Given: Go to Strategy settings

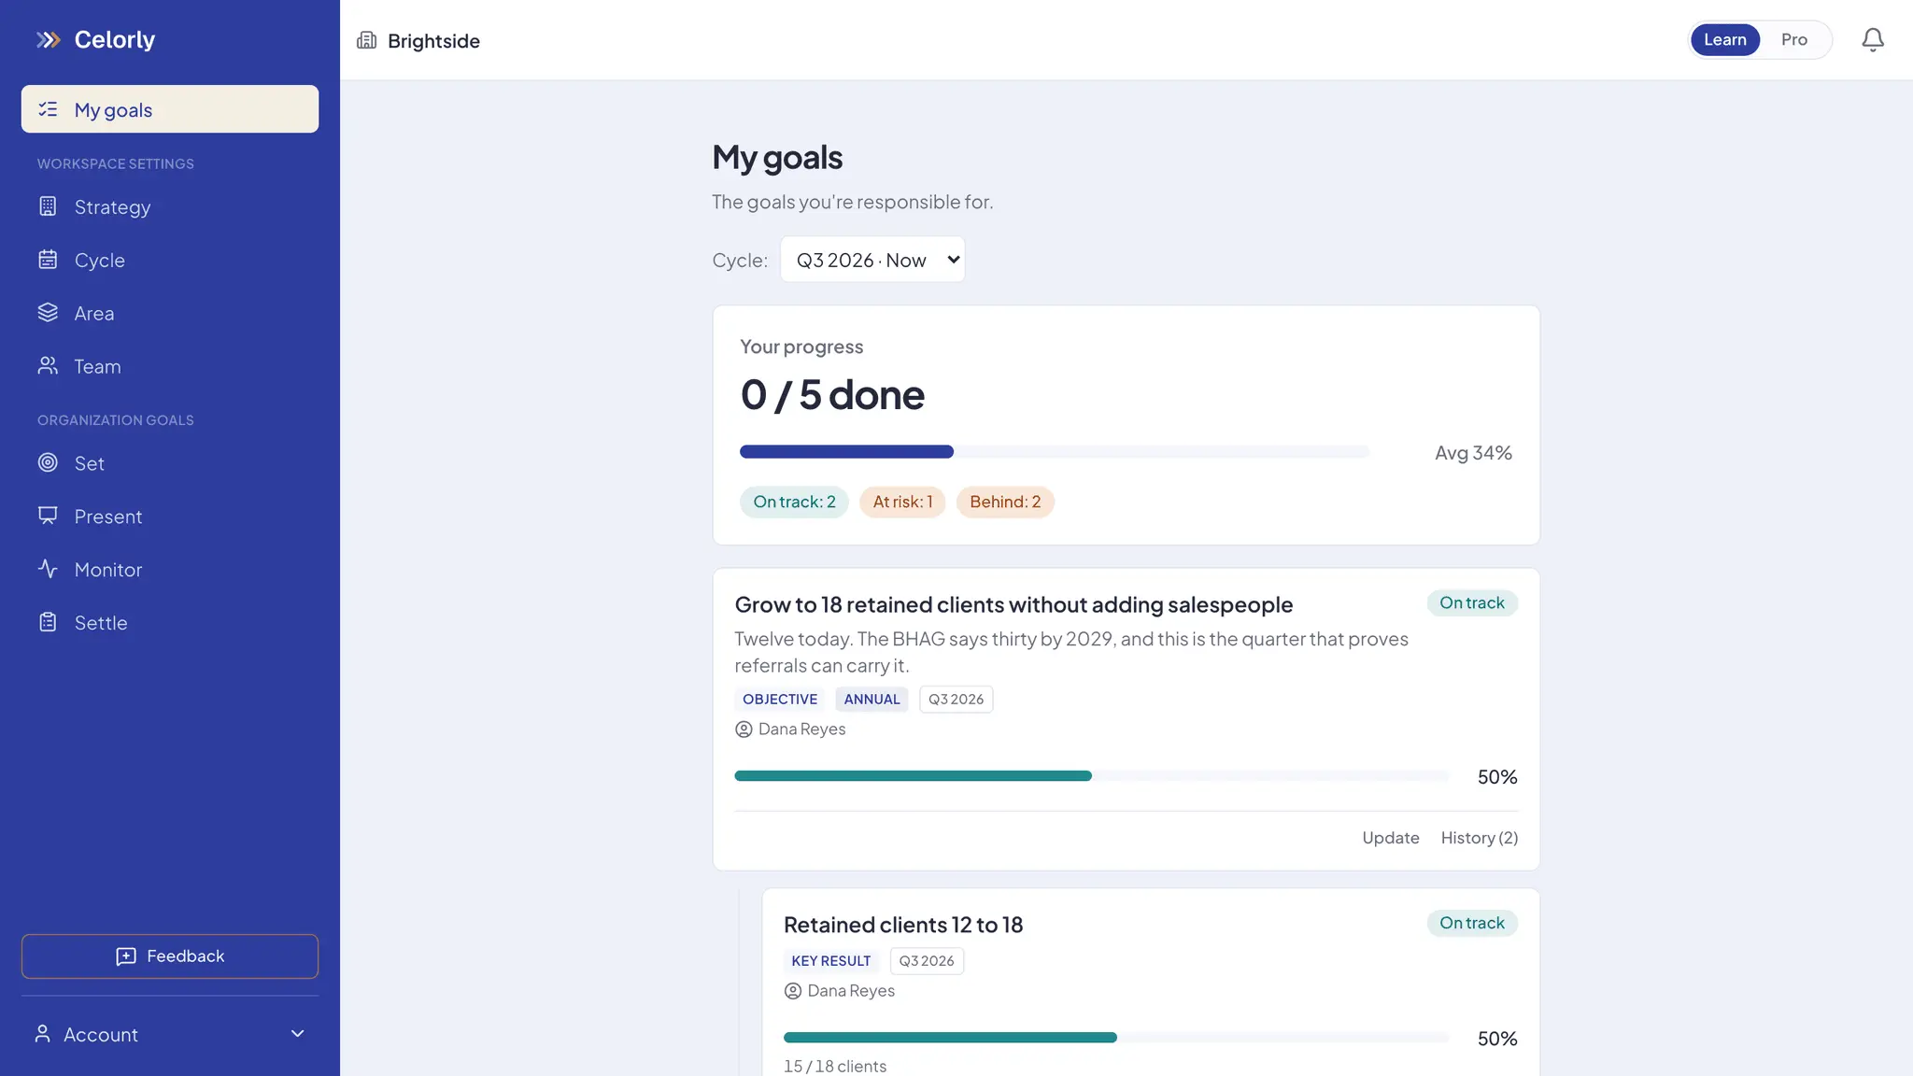Looking at the screenshot, I should pyautogui.click(x=170, y=206).
